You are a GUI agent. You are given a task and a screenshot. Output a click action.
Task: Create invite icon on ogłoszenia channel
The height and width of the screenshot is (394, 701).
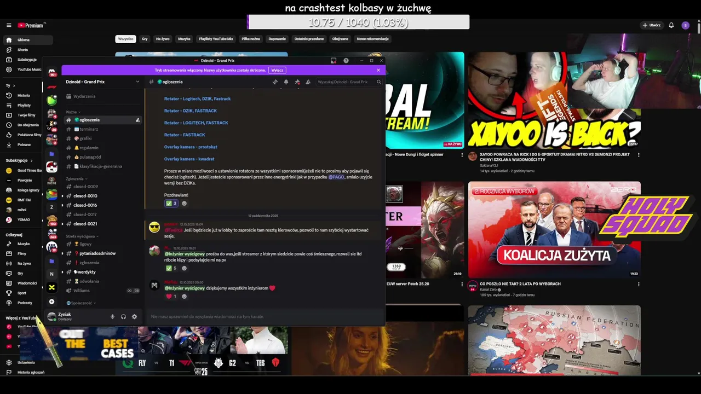click(137, 120)
